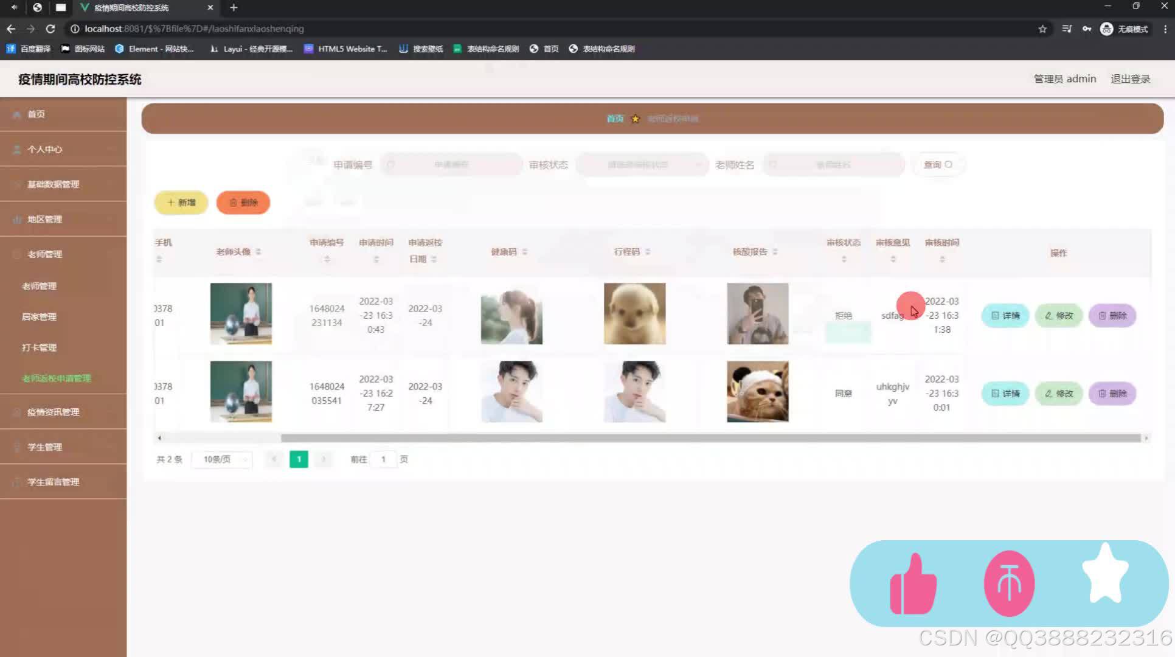Sort table by 老师头像 column
Screen dimensions: 1175x657
[x=258, y=252]
